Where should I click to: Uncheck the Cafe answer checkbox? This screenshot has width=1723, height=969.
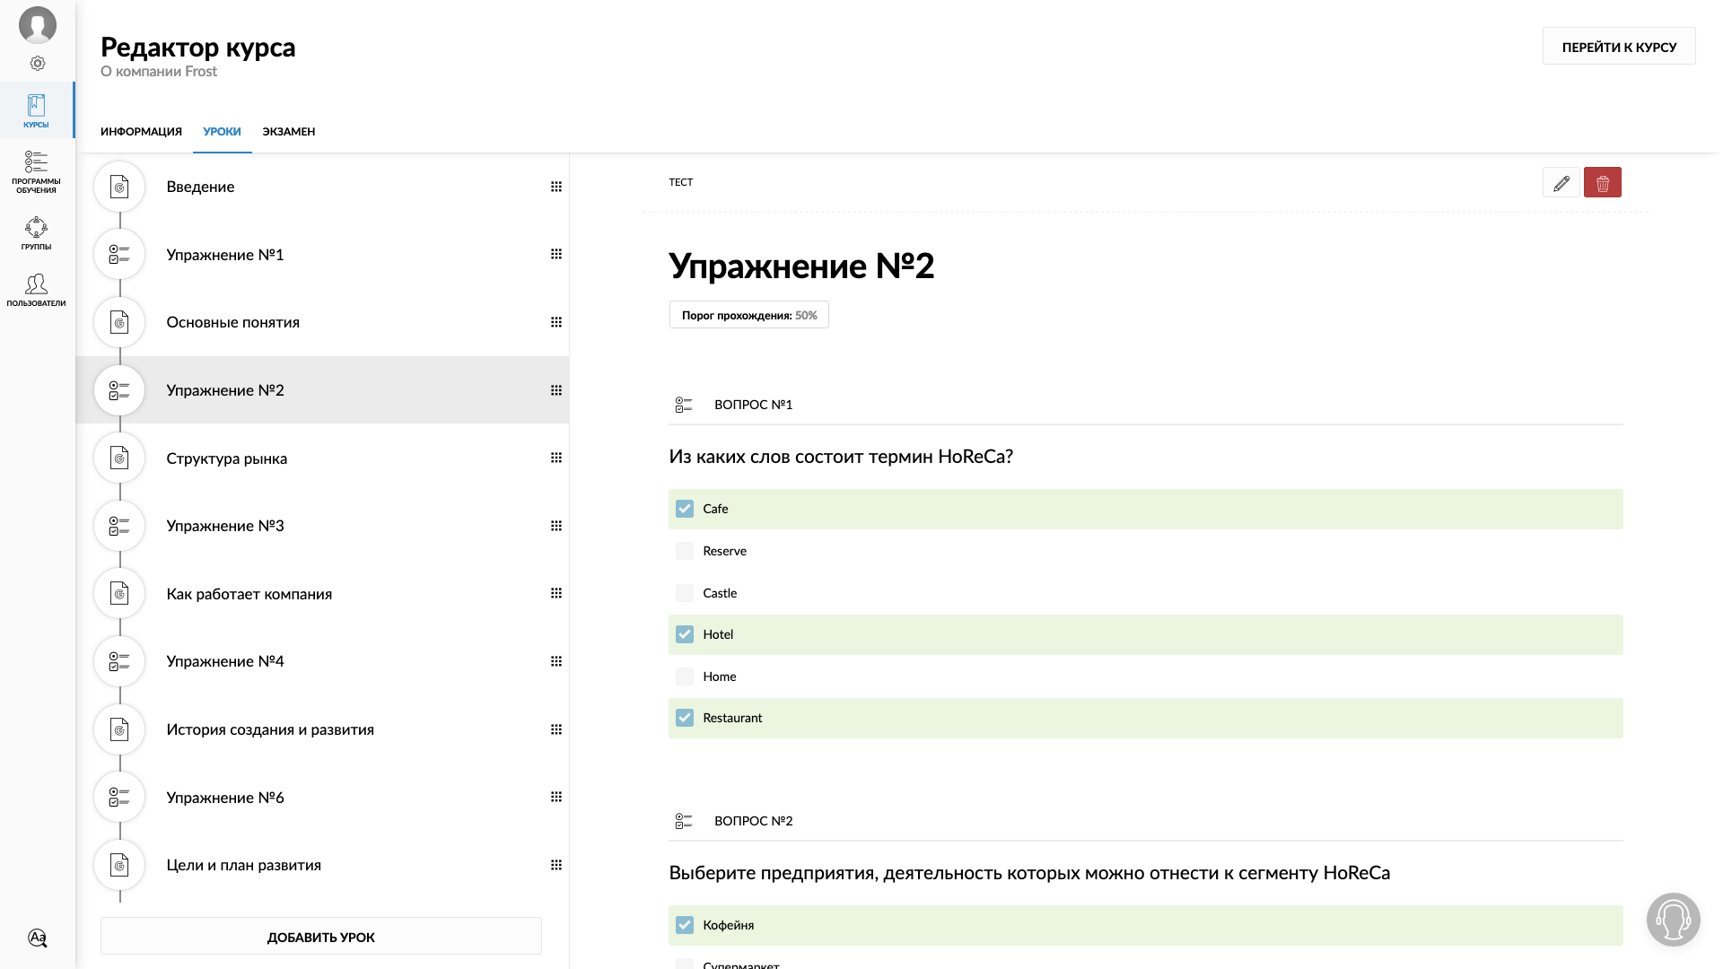[x=685, y=509]
